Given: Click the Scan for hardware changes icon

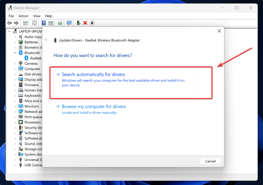Looking at the screenshot, I should [69, 23].
